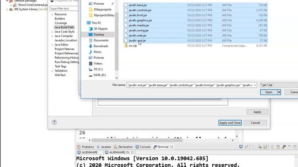Select Builders in properties tree
The height and width of the screenshot is (167, 298).
[60, 19]
